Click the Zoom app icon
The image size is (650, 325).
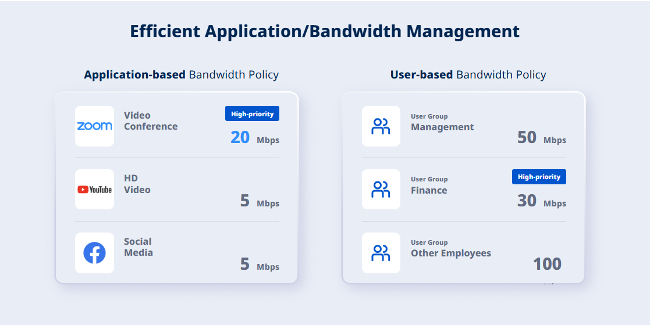tap(94, 126)
